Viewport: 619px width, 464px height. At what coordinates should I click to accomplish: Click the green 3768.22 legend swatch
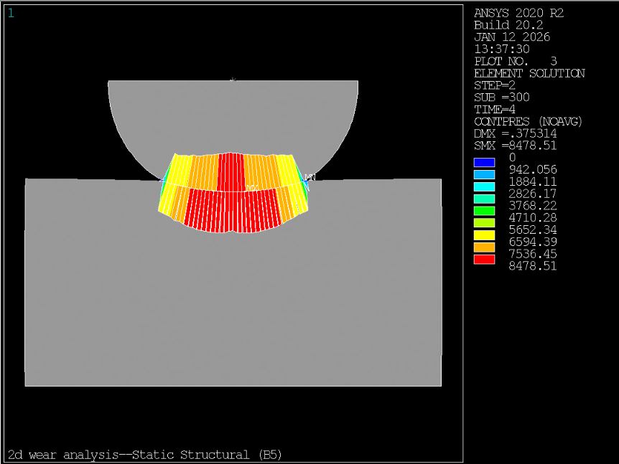coord(484,211)
